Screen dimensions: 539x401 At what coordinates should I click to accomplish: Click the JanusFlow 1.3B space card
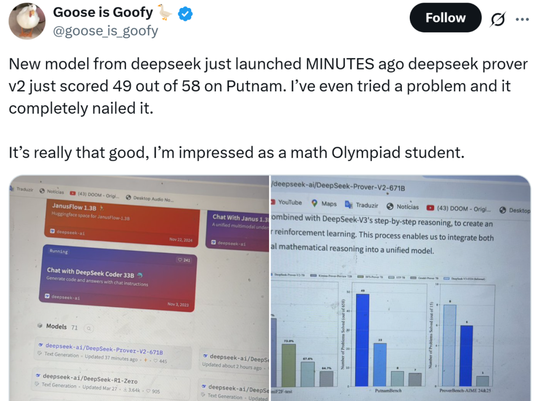click(122, 222)
